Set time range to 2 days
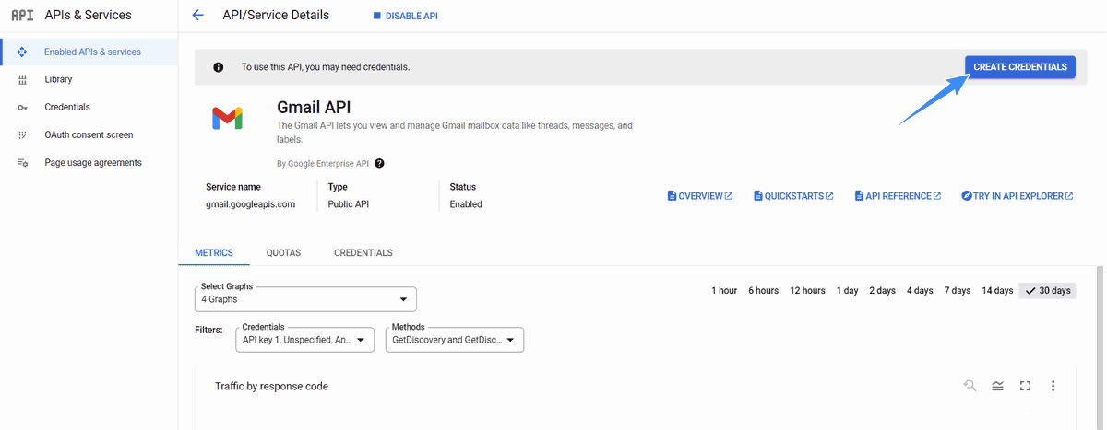Viewport: 1107px width, 430px height. (882, 291)
